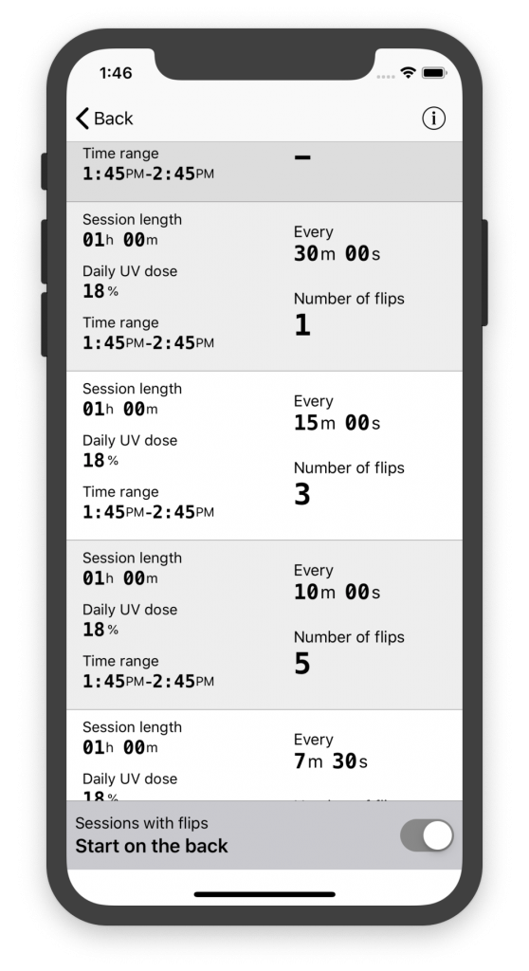Tap Daily UV dose 18% in 3-flip row
This screenshot has height=971, width=529.
tap(130, 450)
